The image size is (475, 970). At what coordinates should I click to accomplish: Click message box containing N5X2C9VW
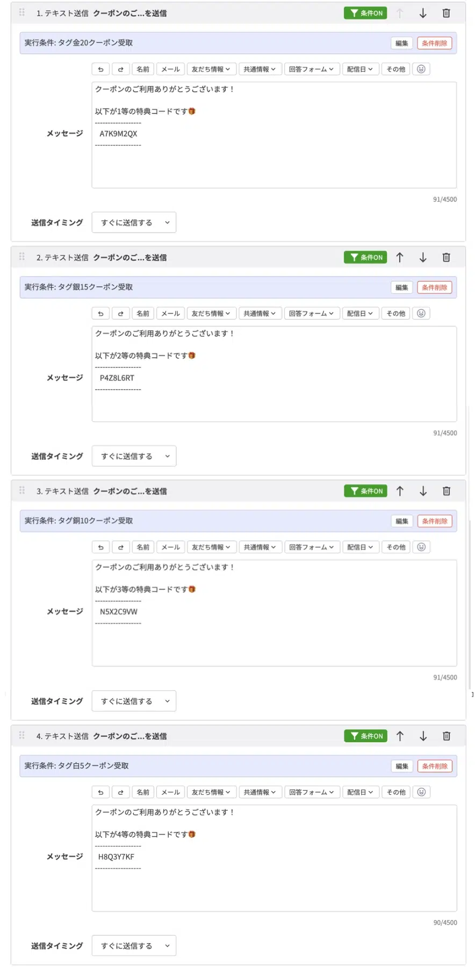(x=274, y=613)
